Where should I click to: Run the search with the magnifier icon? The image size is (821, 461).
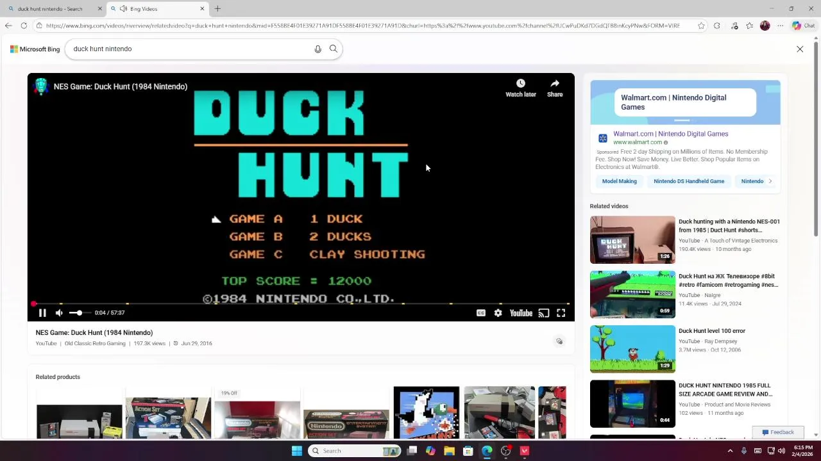tap(334, 49)
